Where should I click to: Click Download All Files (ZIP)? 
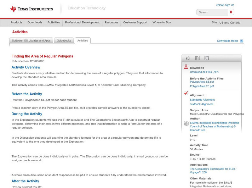pyautogui.click(x=204, y=72)
